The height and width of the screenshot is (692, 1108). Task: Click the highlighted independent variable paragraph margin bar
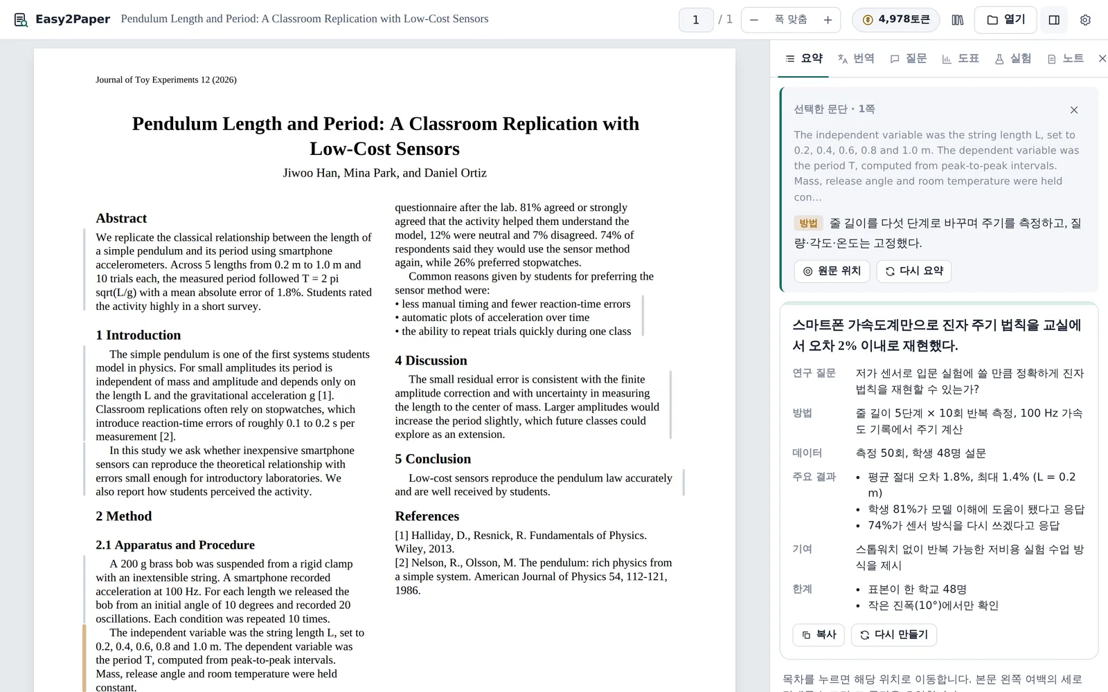(x=84, y=659)
